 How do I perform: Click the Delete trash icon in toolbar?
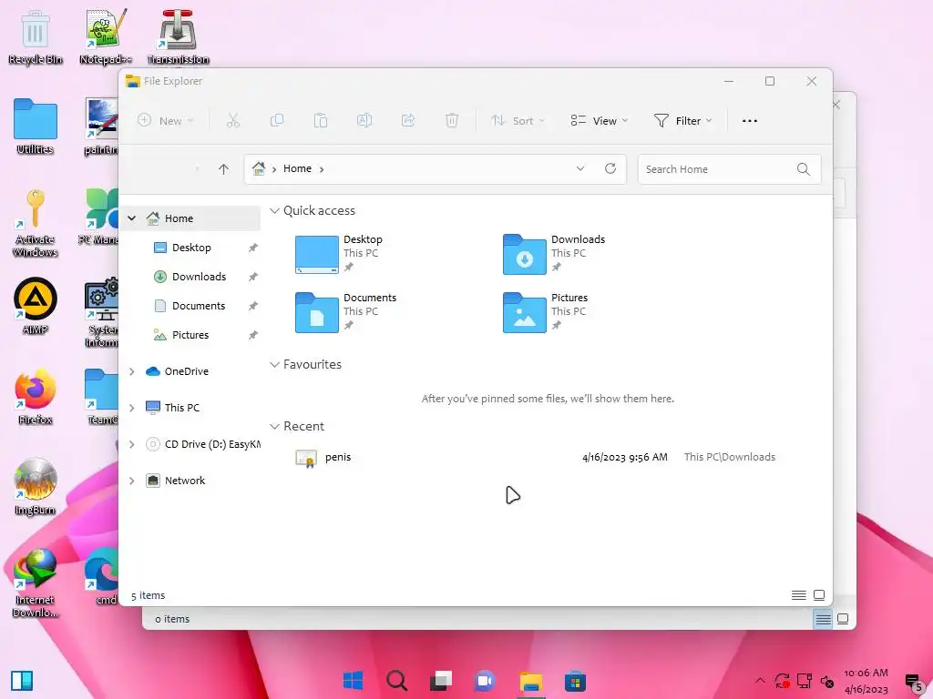(452, 121)
